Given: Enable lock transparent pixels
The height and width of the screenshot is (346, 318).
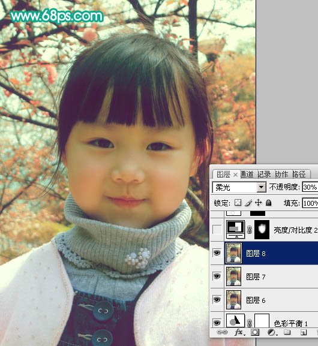Looking at the screenshot, I should tap(238, 203).
